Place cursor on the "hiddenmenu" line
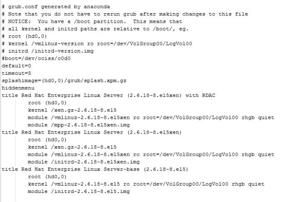 (18, 87)
